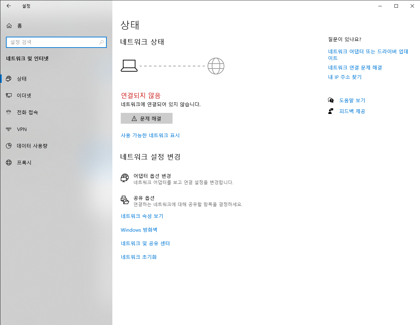420x325 pixels.
Task: Click the globe icon next to 상태
Action: [9, 79]
